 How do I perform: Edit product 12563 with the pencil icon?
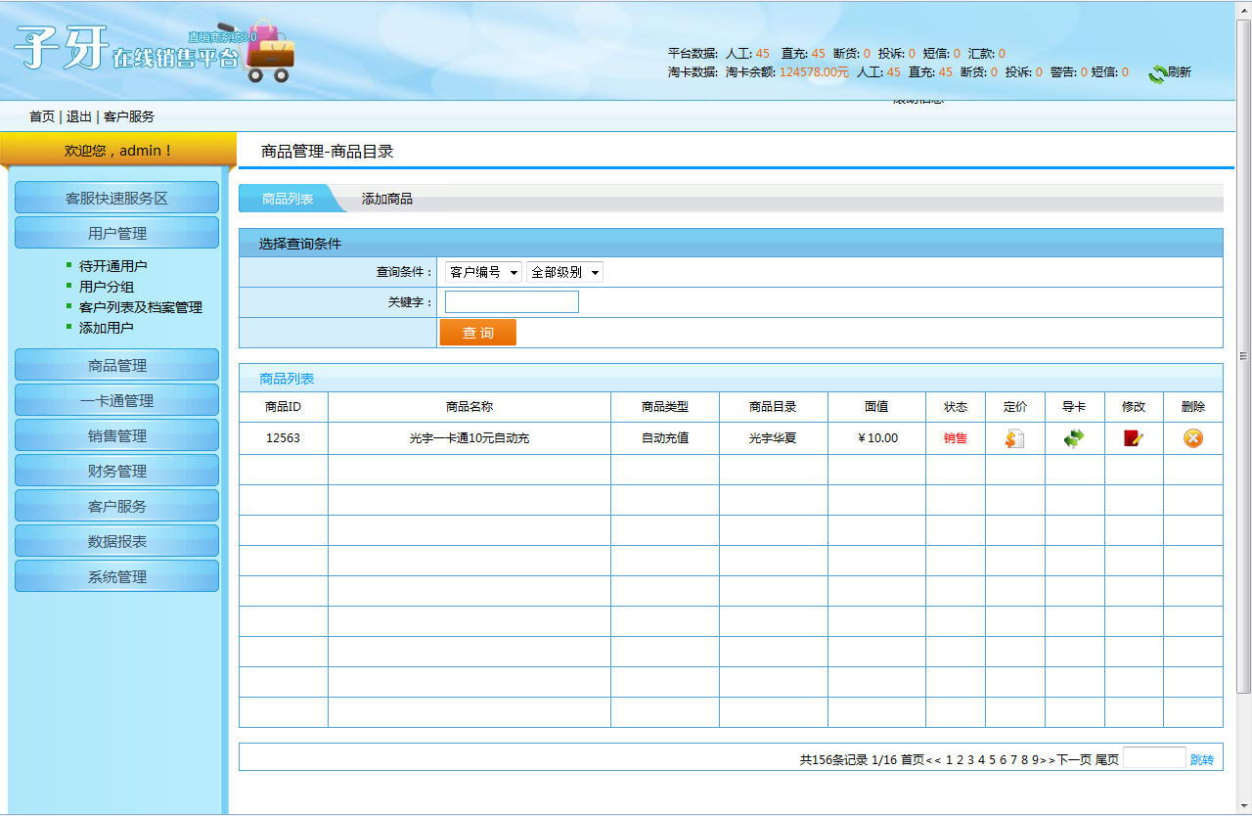click(1134, 438)
